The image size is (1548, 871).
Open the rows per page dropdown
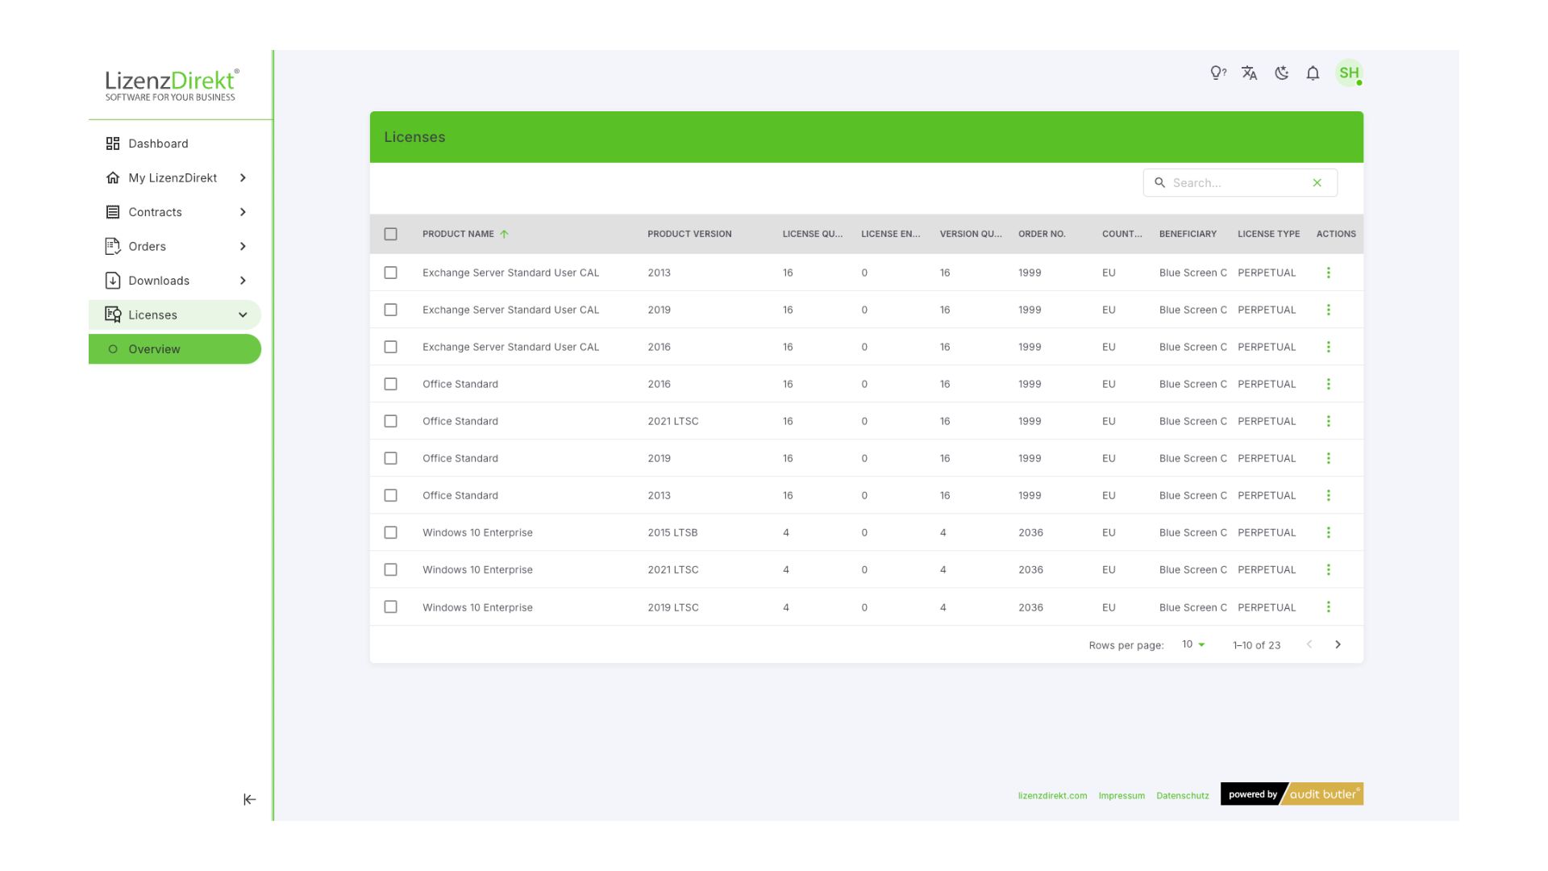coord(1192,644)
